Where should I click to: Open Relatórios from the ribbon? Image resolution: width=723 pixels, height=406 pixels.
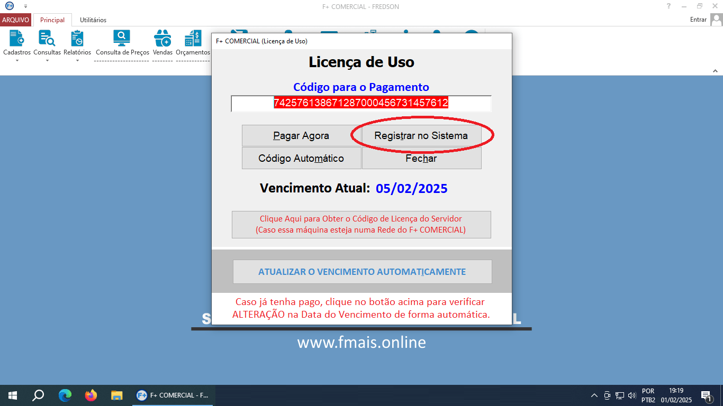pos(77,38)
